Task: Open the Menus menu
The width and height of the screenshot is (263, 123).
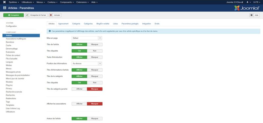Action: tap(41, 2)
